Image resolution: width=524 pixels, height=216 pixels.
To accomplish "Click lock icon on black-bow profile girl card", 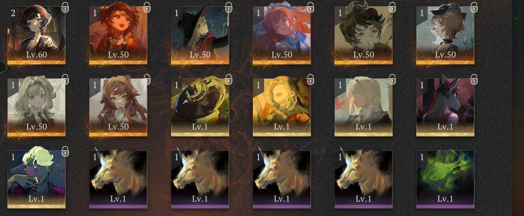I will click(x=474, y=7).
